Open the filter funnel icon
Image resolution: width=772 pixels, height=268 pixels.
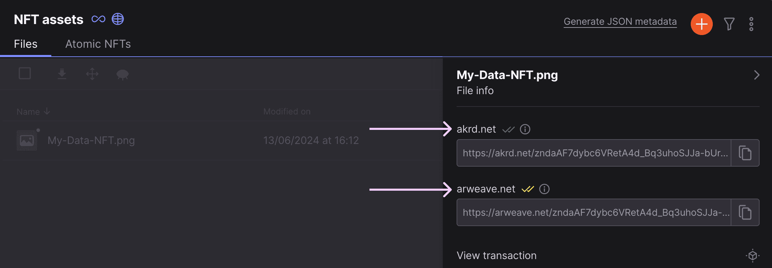click(x=729, y=24)
